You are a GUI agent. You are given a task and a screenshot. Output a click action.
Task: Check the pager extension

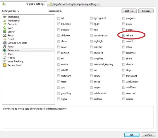point(91,87)
